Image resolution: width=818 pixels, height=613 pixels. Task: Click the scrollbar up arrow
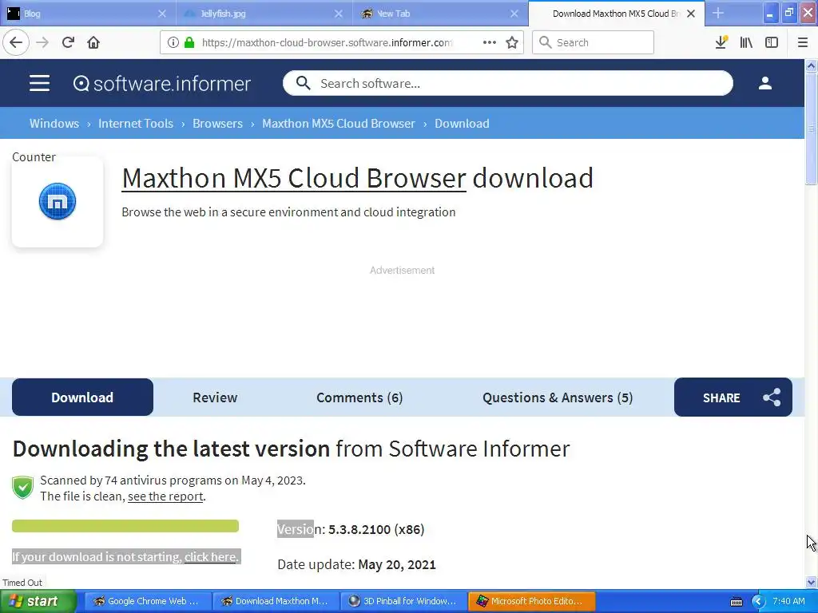(811, 65)
